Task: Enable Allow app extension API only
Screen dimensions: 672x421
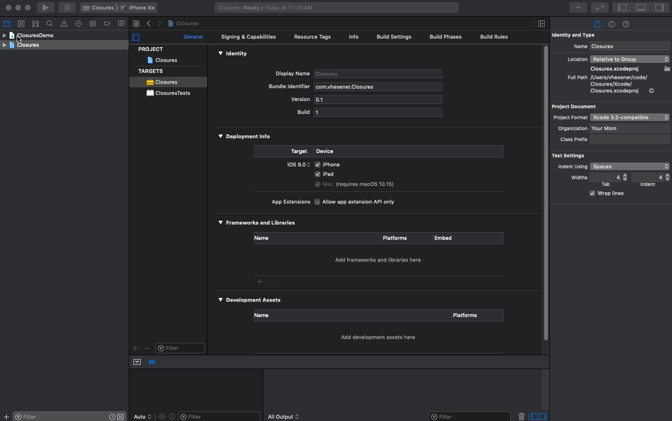Action: pyautogui.click(x=317, y=202)
